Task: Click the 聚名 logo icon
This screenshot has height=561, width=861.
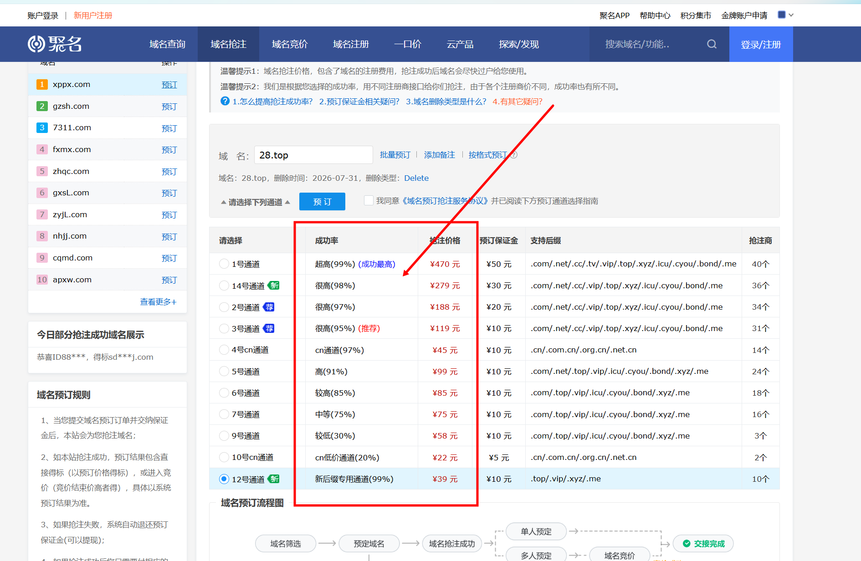Action: [36, 44]
